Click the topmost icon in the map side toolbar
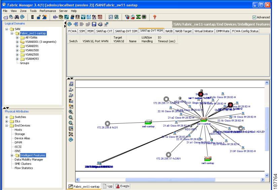 pos(71,84)
